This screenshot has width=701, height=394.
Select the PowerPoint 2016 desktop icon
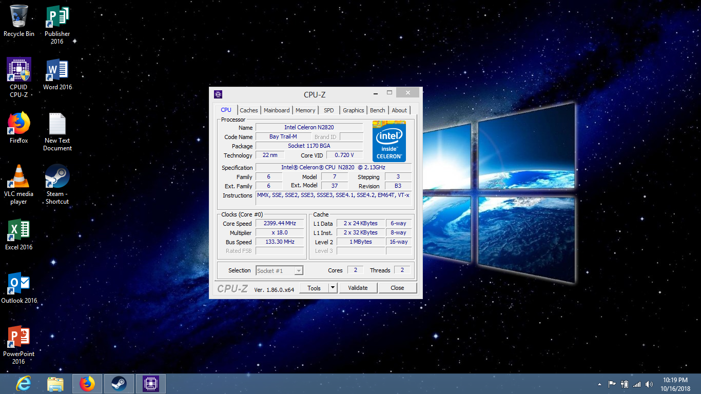[x=19, y=344]
